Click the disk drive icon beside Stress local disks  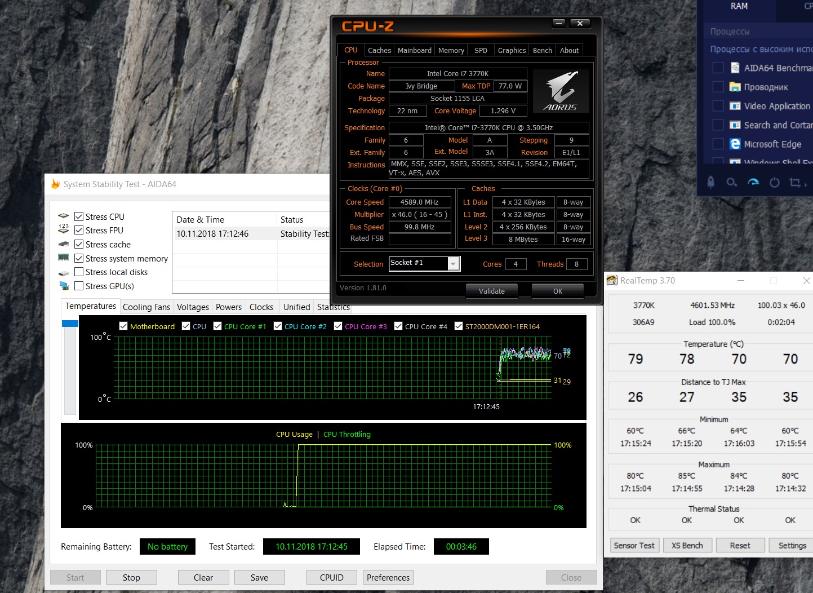(x=64, y=272)
